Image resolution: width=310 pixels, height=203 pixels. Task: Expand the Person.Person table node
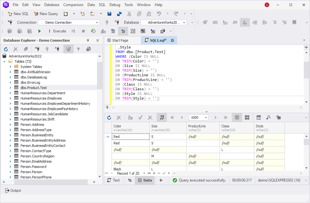[10, 172]
